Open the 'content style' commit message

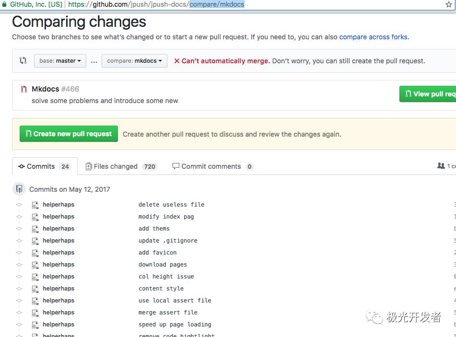161,289
